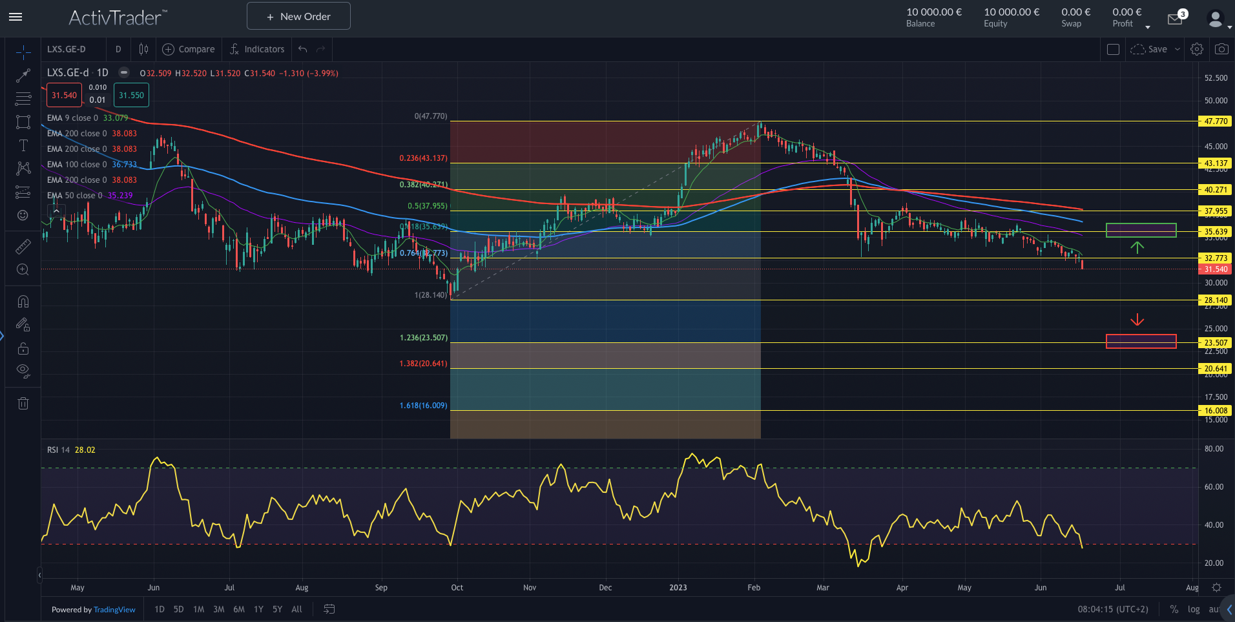Click the New Order button
Image resolution: width=1235 pixels, height=622 pixels.
[x=298, y=16]
